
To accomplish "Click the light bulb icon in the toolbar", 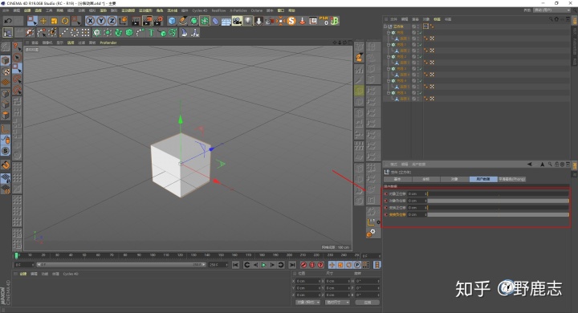I will pos(248,21).
